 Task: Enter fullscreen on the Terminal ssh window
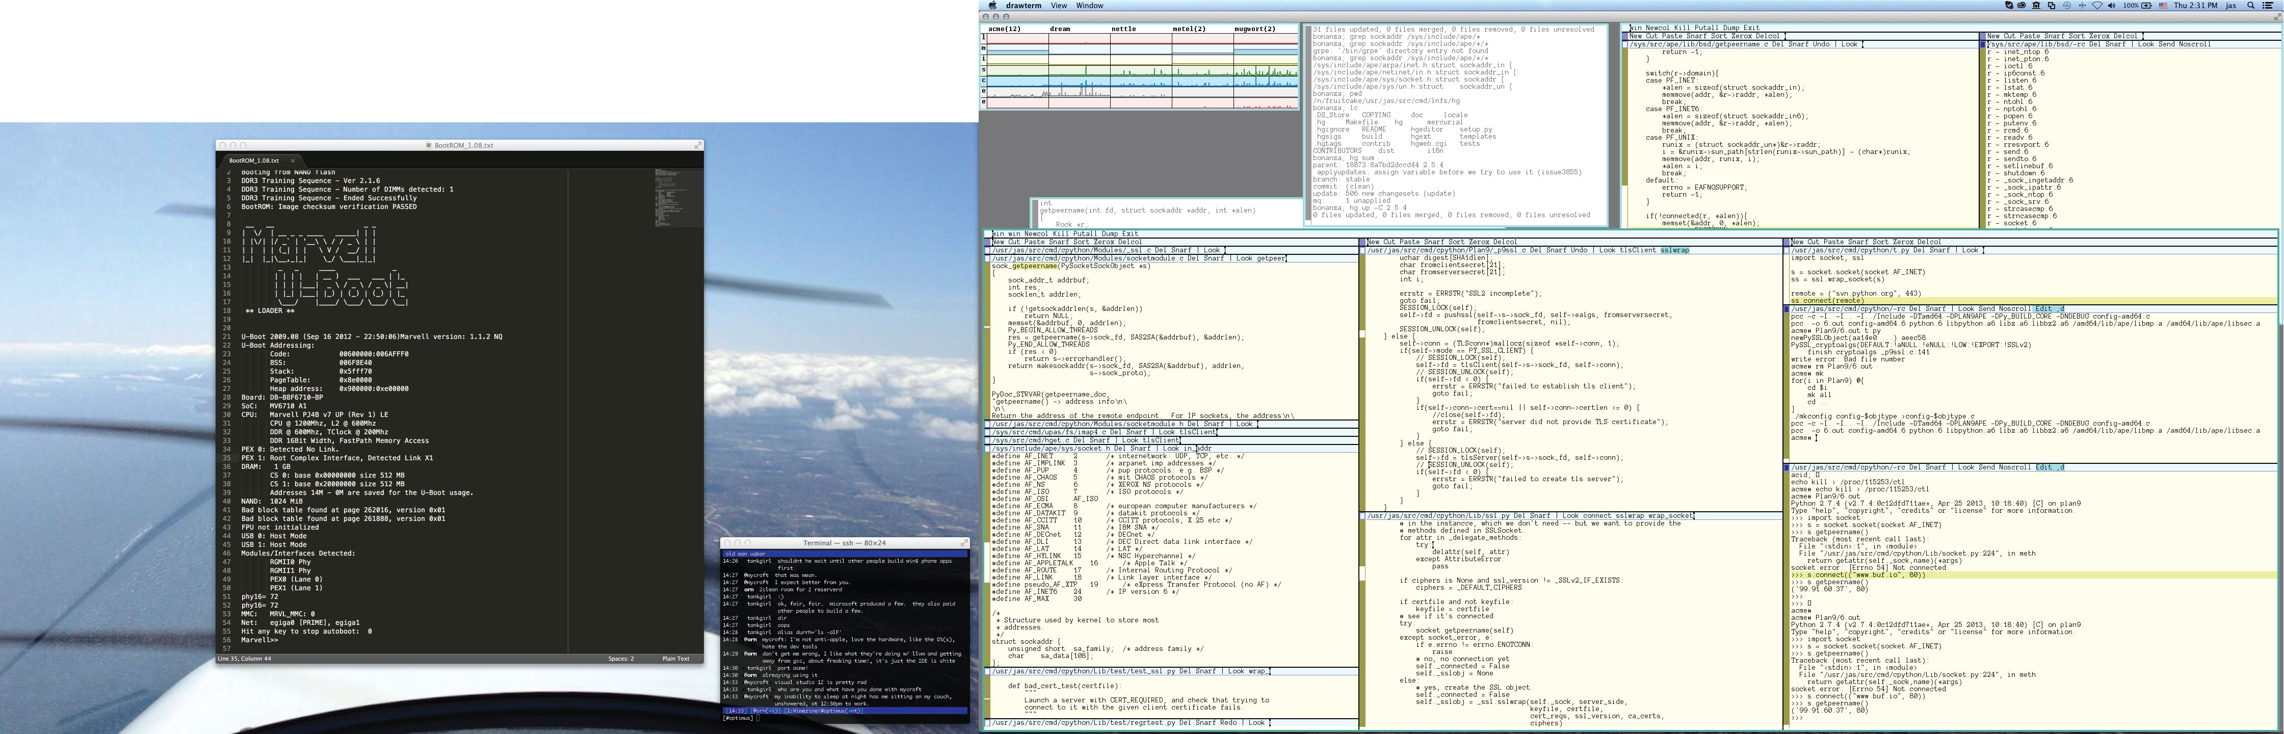point(965,542)
